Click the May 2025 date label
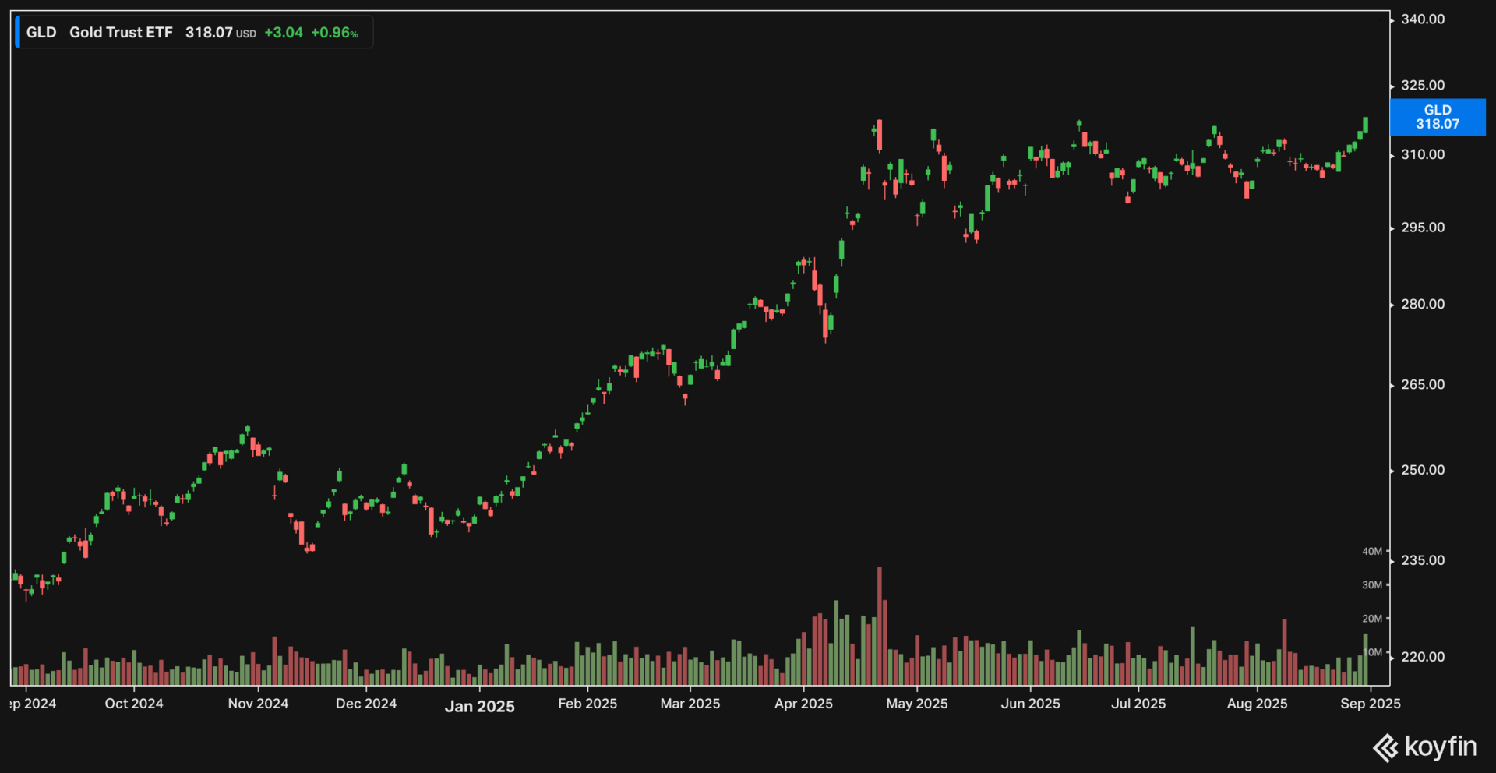The image size is (1496, 773). 917,704
